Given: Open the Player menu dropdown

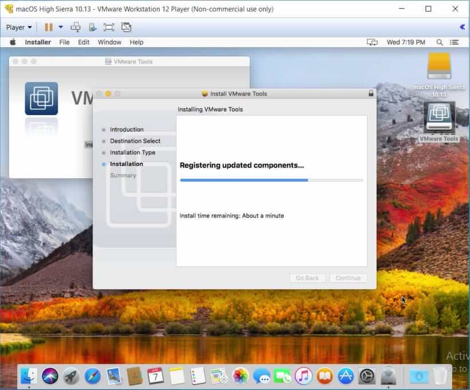Looking at the screenshot, I should coord(18,28).
